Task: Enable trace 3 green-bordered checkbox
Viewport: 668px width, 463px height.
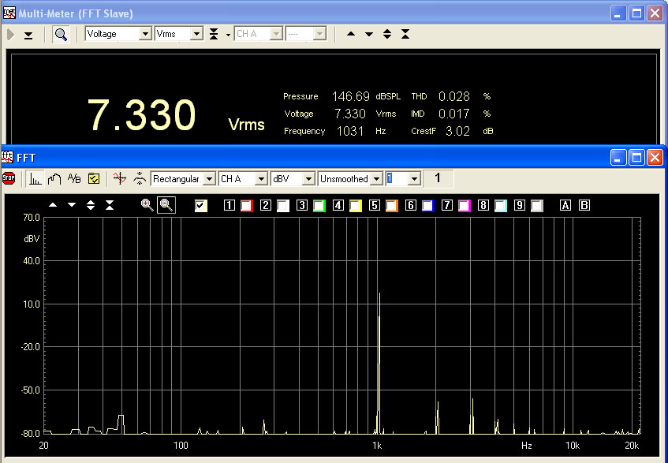Action: point(319,206)
